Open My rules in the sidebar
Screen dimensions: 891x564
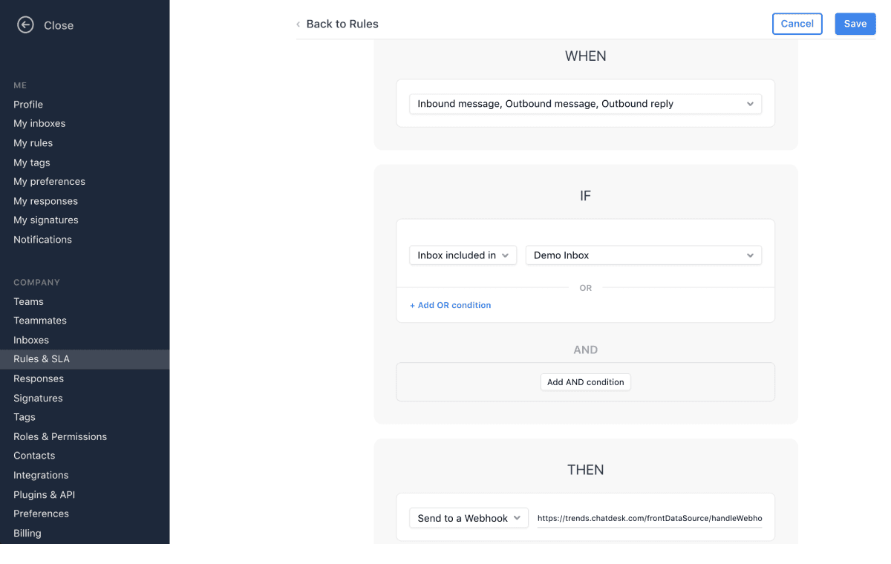31,142
